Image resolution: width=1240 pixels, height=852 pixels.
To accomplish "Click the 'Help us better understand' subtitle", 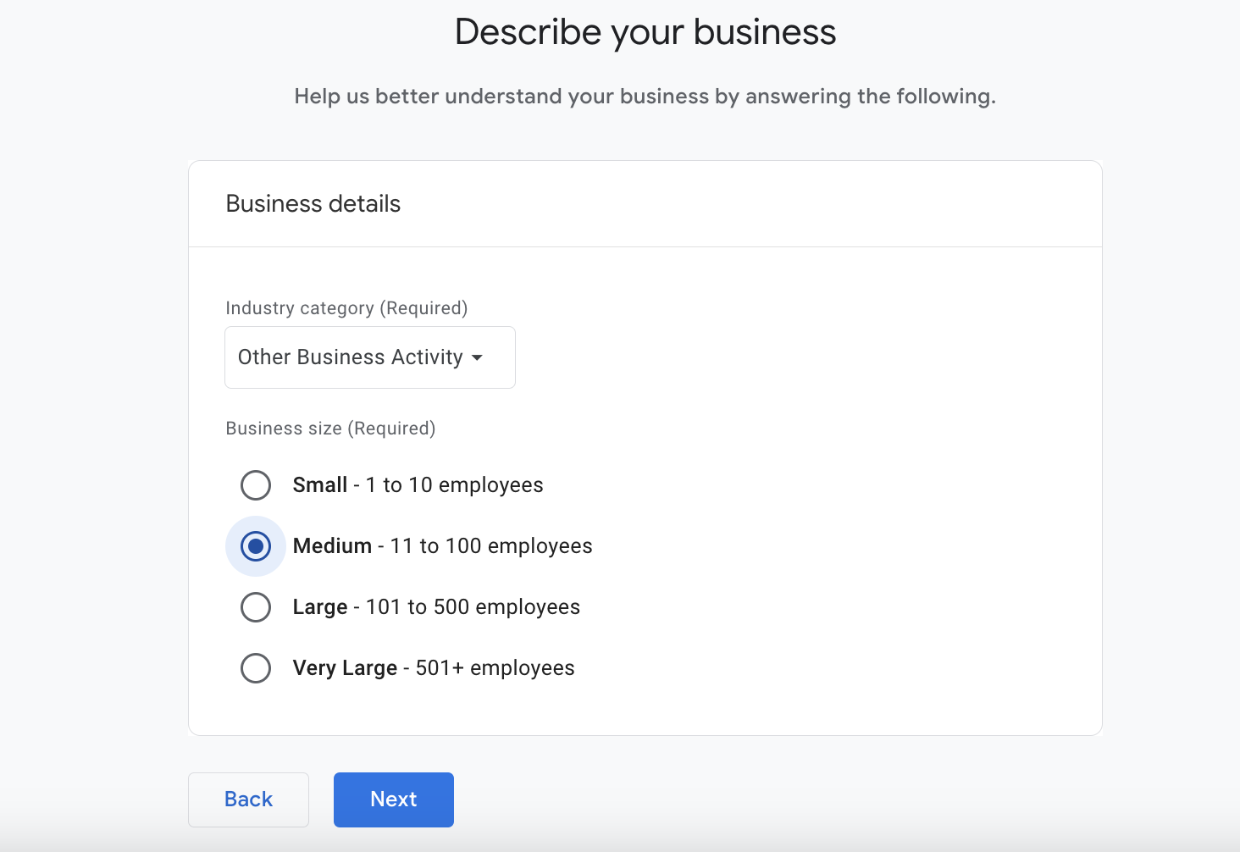I will pyautogui.click(x=645, y=97).
